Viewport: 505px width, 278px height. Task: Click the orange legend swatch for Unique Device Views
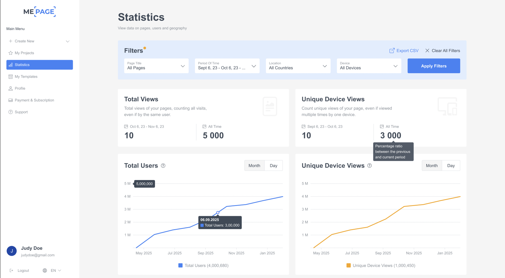click(x=348, y=265)
